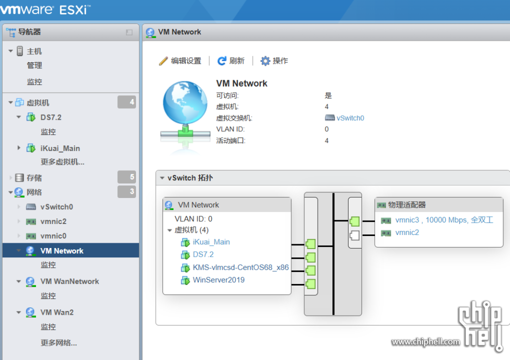Collapse the Networking (网络) tree node
The image size is (510, 360).
(x=10, y=192)
